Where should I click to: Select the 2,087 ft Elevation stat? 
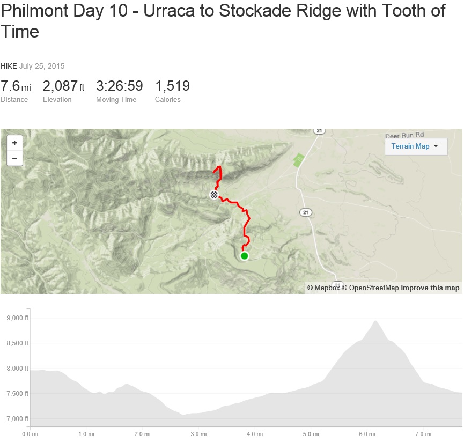[x=63, y=86]
